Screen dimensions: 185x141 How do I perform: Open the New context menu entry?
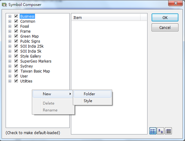tap(52, 94)
